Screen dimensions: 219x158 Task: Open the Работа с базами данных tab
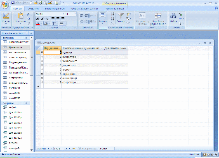[x=85, y=9]
